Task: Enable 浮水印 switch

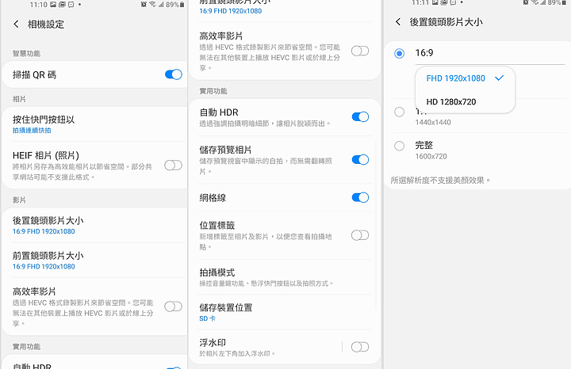Action: (x=360, y=347)
